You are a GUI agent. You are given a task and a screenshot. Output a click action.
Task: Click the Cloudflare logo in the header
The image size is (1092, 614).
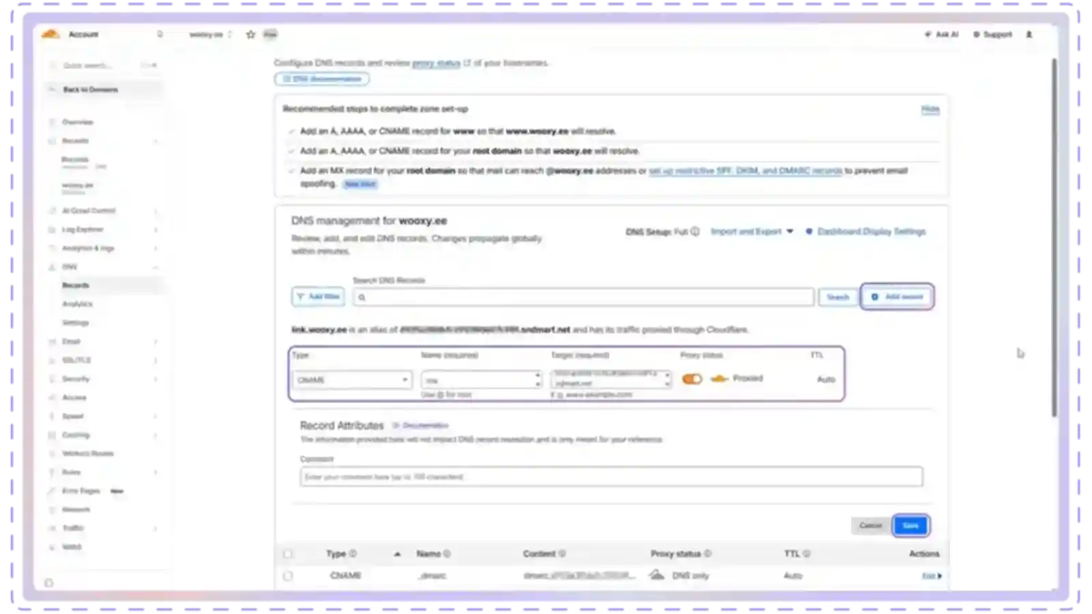[51, 34]
